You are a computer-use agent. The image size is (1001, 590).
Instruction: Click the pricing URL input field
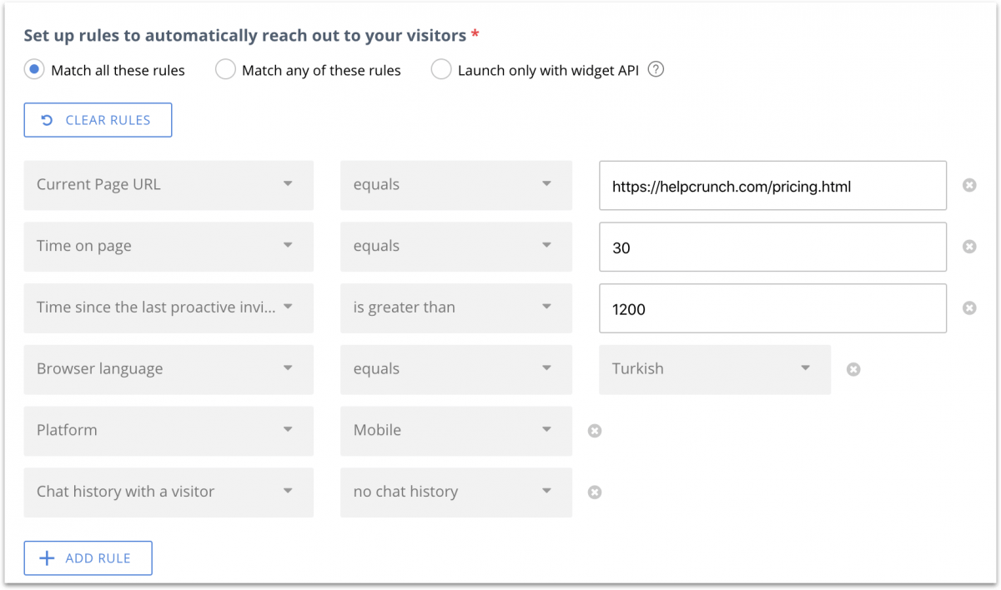[x=772, y=185]
